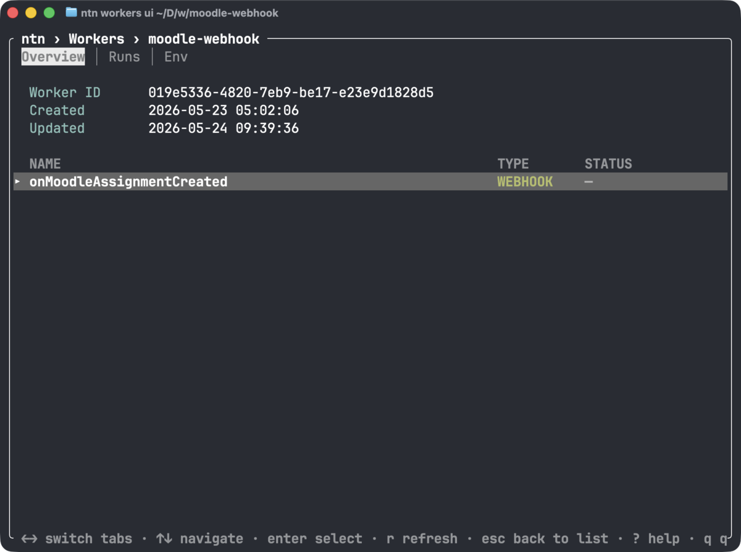The height and width of the screenshot is (552, 741).
Task: Open the Env tab
Action: pos(176,57)
